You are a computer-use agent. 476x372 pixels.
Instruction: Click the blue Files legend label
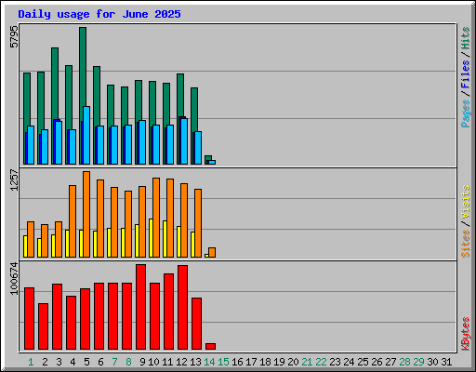click(465, 74)
